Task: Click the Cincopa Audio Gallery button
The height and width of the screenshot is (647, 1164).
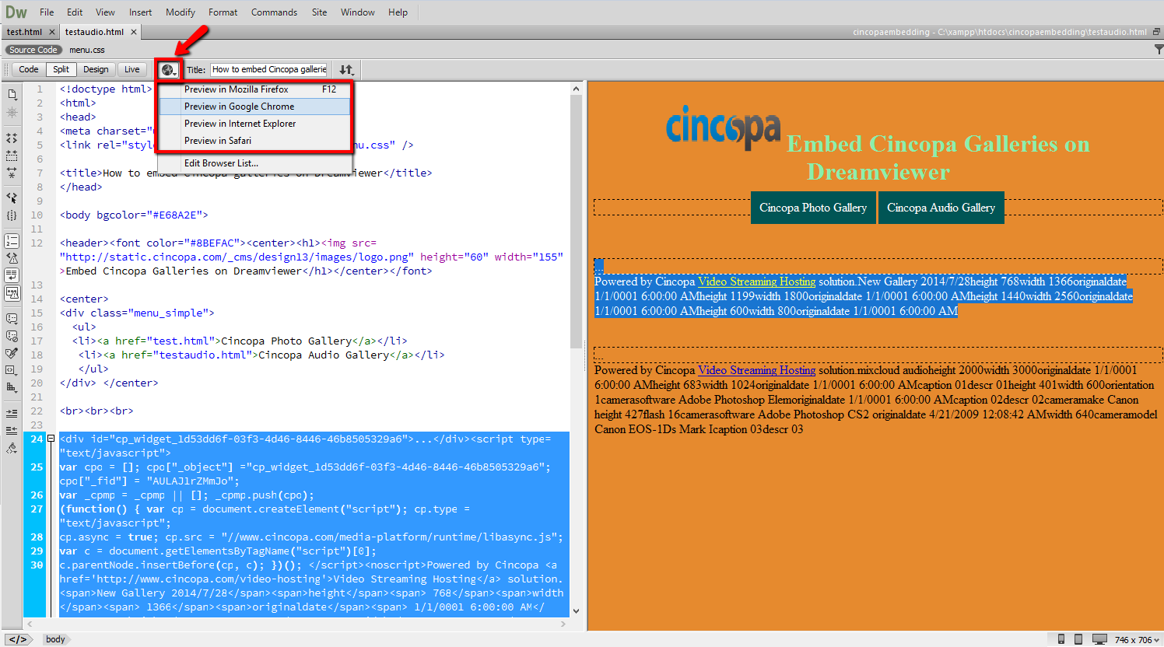Action: pos(941,208)
